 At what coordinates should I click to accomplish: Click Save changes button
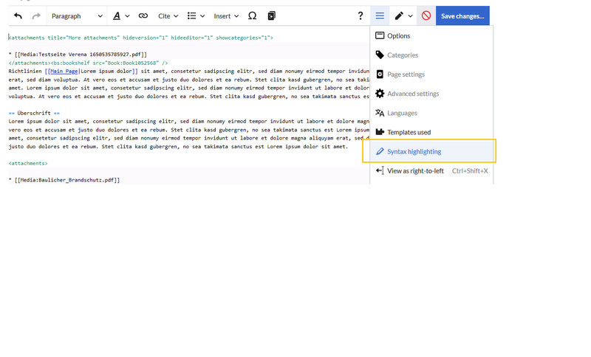click(x=462, y=15)
